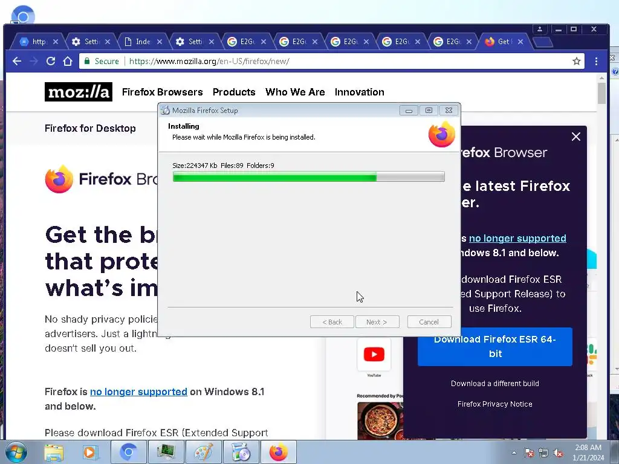Click Cancel in the Firefox Setup dialog

click(x=429, y=322)
